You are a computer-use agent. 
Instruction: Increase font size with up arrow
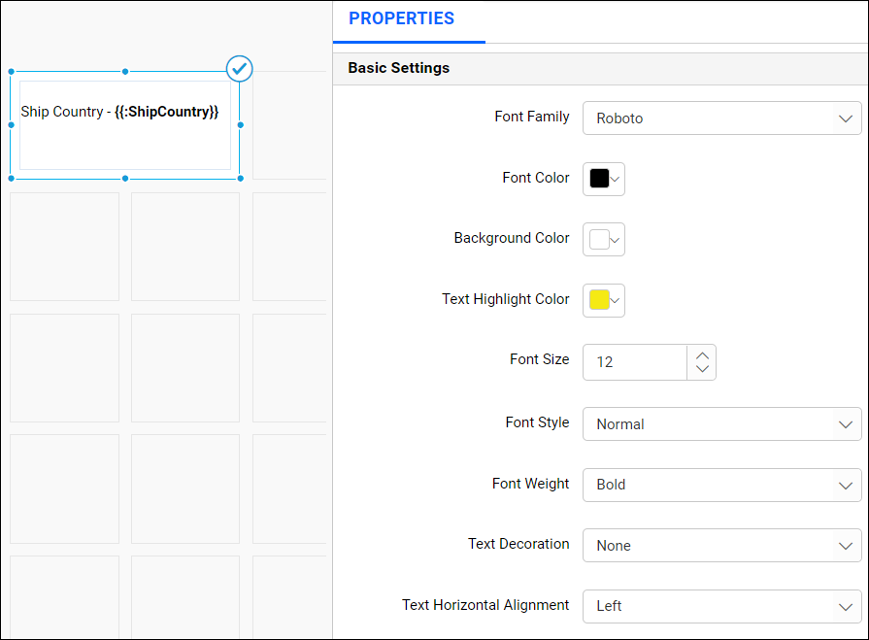click(x=701, y=354)
